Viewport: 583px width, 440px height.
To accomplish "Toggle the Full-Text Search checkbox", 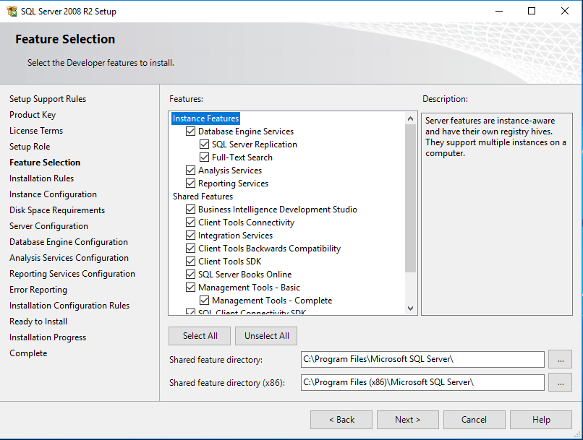I will 205,158.
